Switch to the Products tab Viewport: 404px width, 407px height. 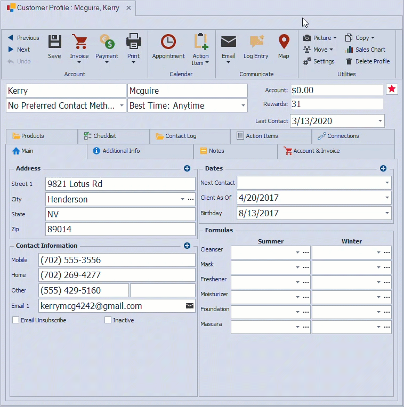tap(42, 136)
